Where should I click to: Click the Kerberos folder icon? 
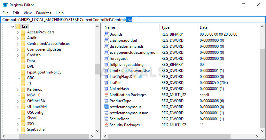click(23, 89)
